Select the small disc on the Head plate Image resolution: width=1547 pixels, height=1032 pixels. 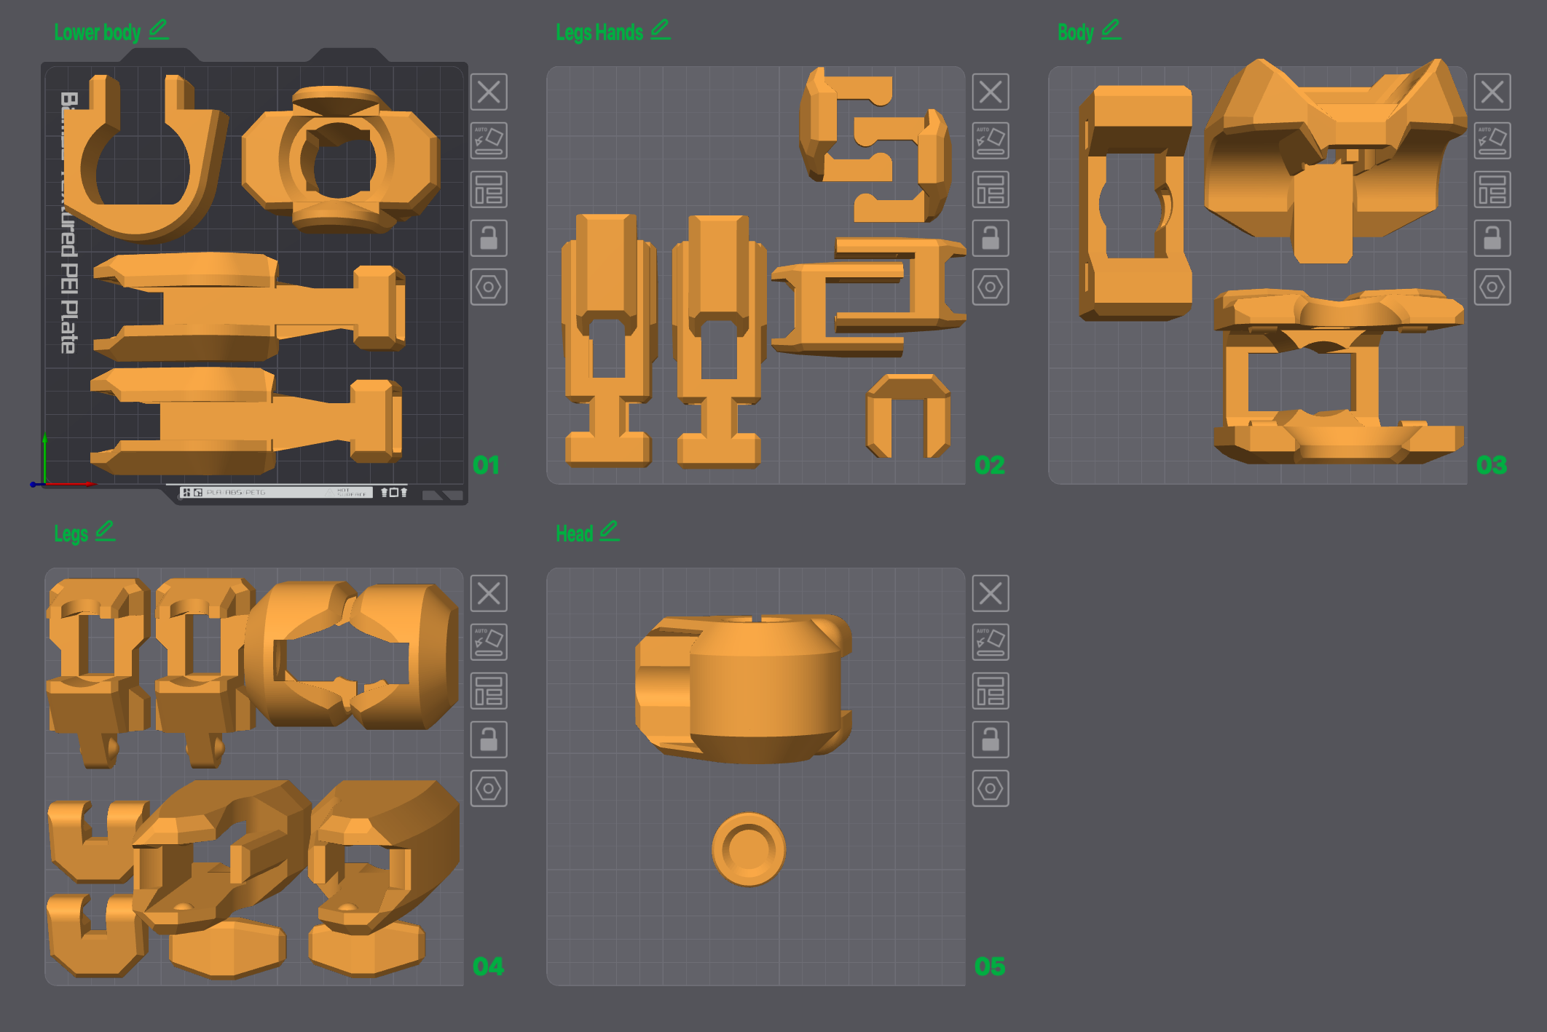click(x=749, y=849)
